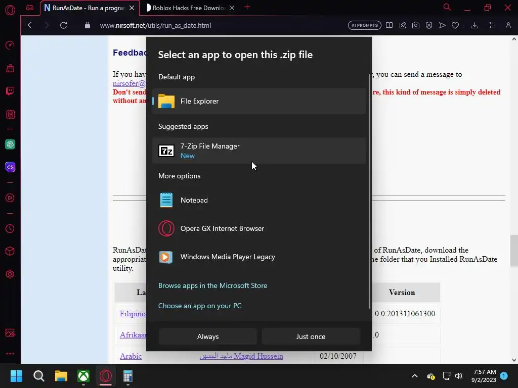
Task: Open volume speaker tray icon
Action: click(x=458, y=376)
